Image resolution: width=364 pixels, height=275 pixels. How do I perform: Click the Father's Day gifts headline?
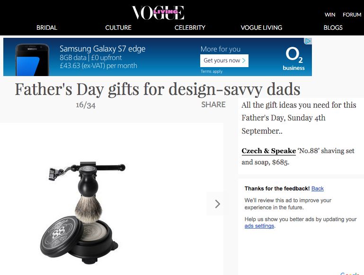pyautogui.click(x=158, y=89)
